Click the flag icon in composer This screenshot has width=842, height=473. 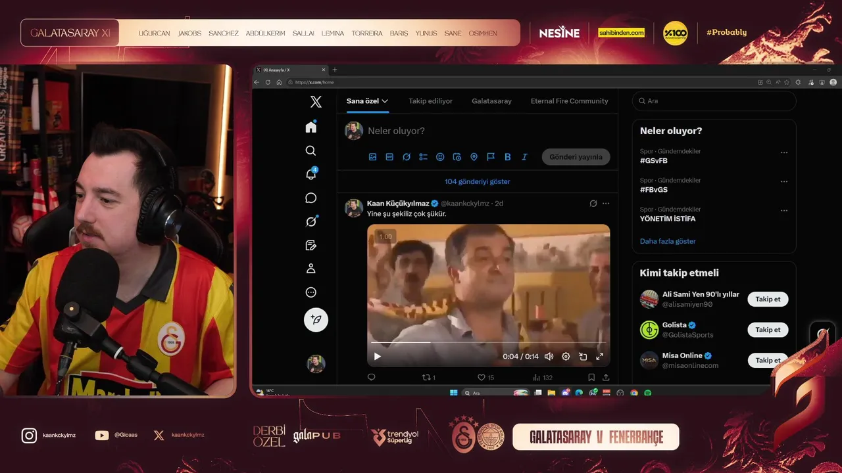click(491, 157)
